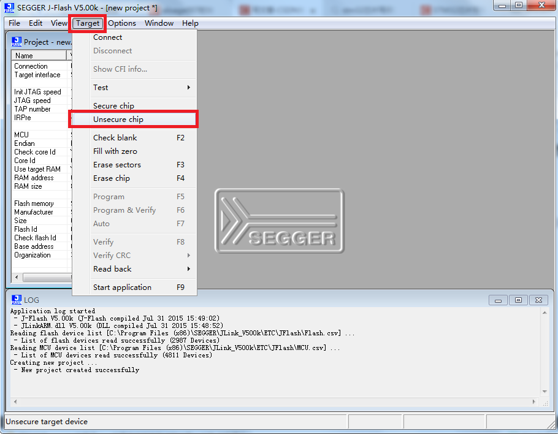The height and width of the screenshot is (434, 558).
Task: Click log line 'Application log started'
Action: click(53, 311)
